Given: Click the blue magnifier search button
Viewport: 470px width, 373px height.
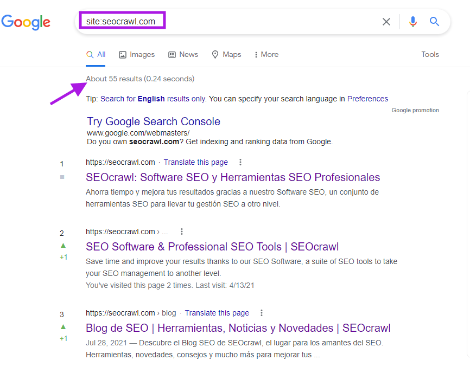Looking at the screenshot, I should pos(434,22).
